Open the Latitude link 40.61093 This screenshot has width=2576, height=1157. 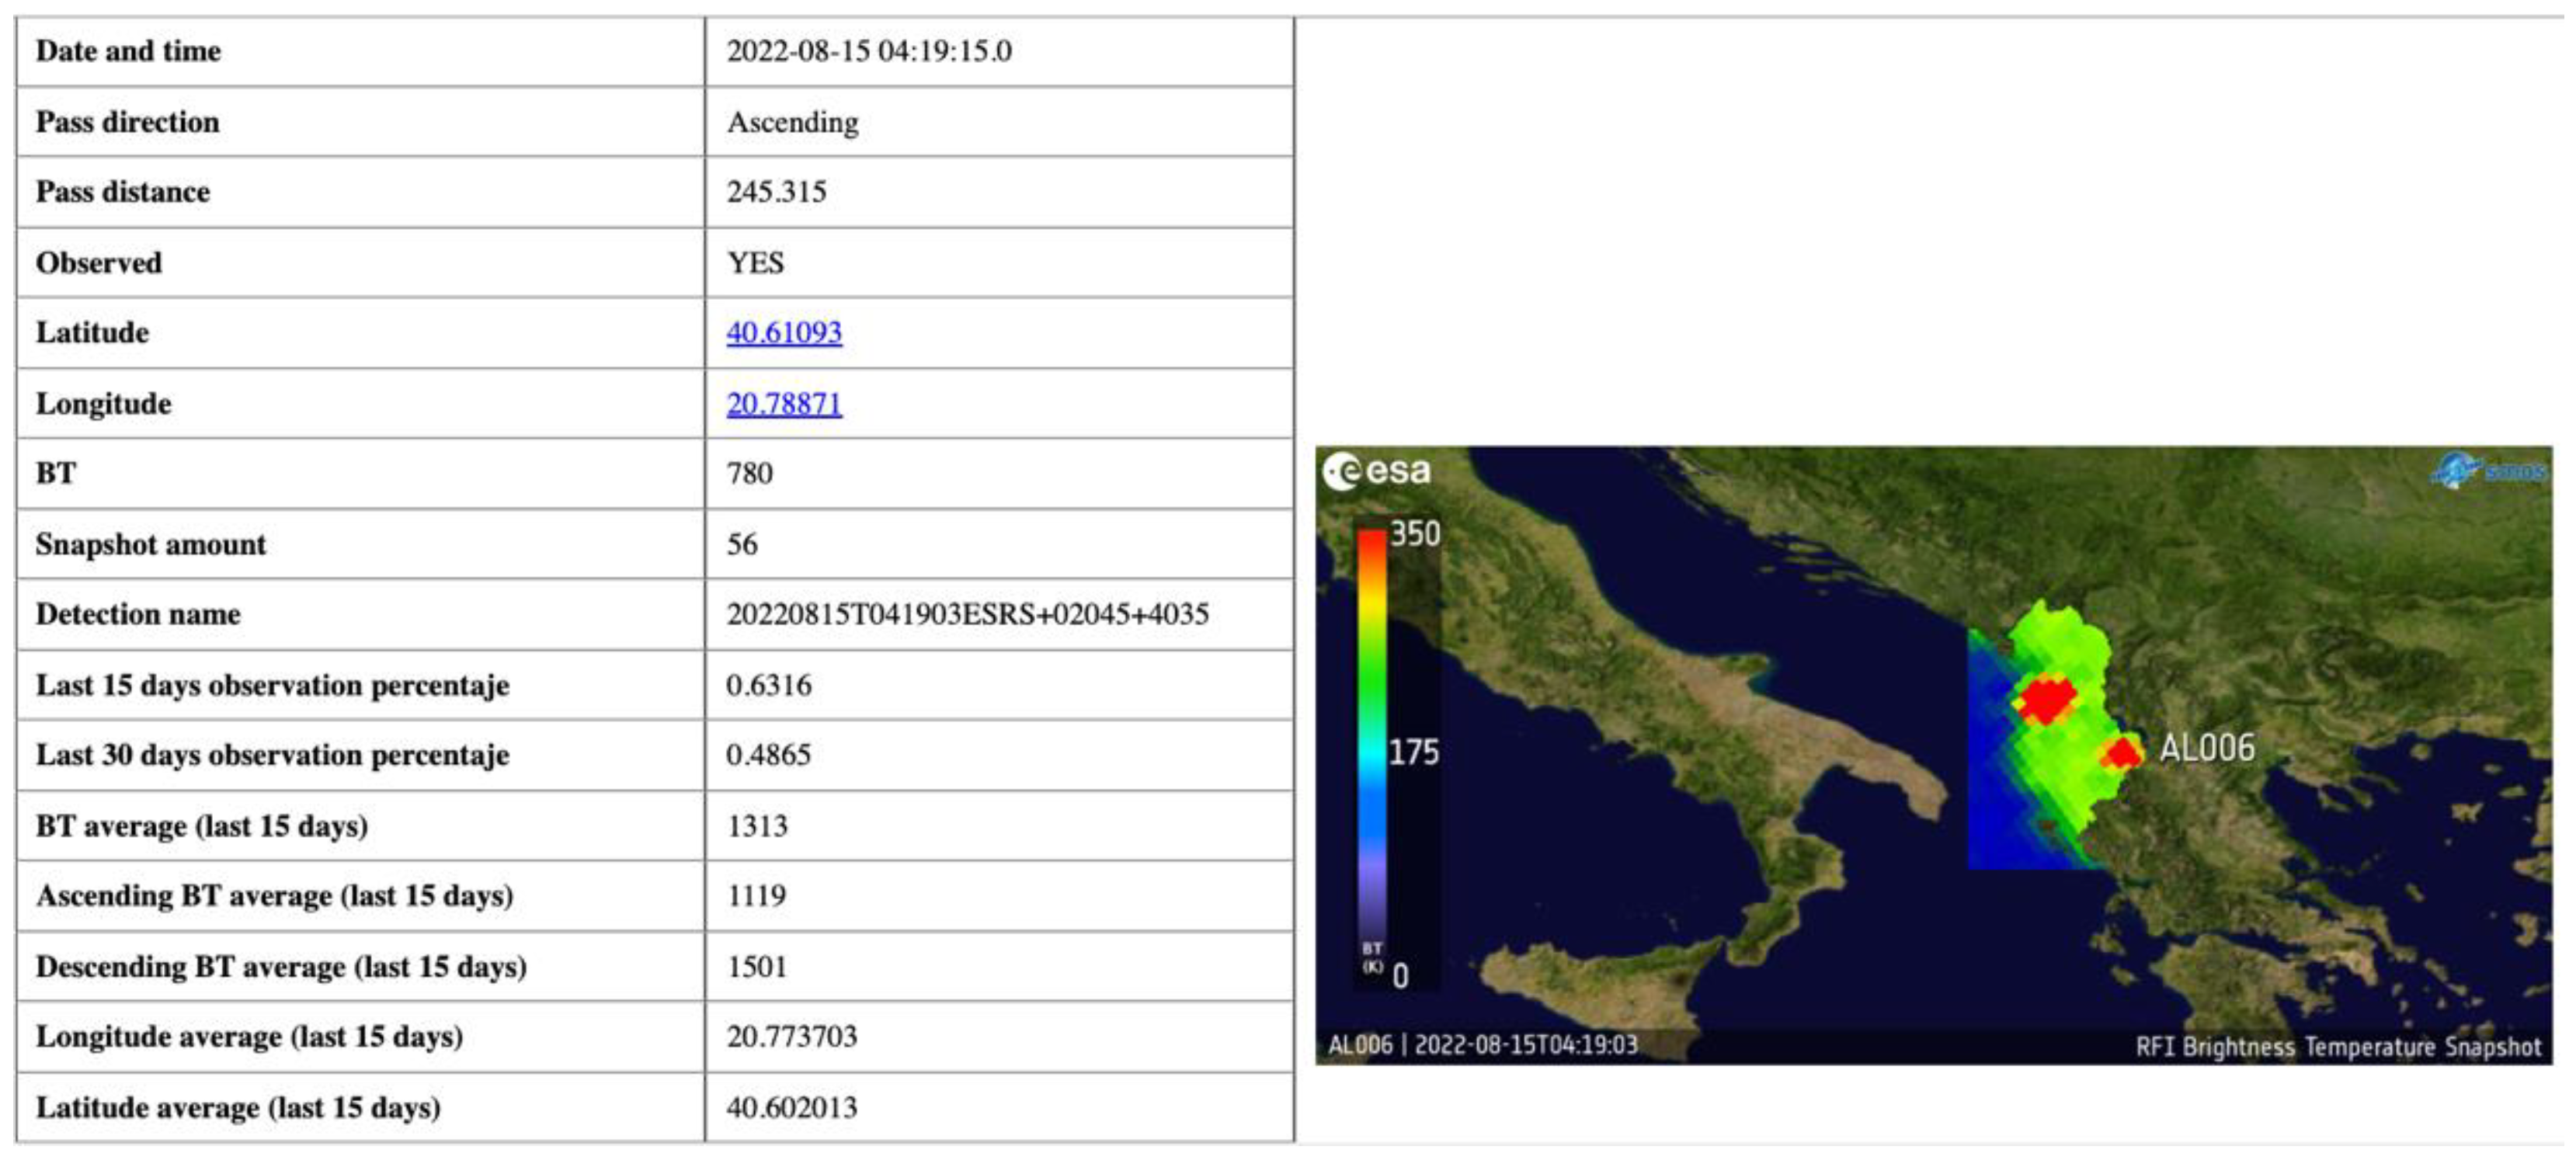(786, 333)
